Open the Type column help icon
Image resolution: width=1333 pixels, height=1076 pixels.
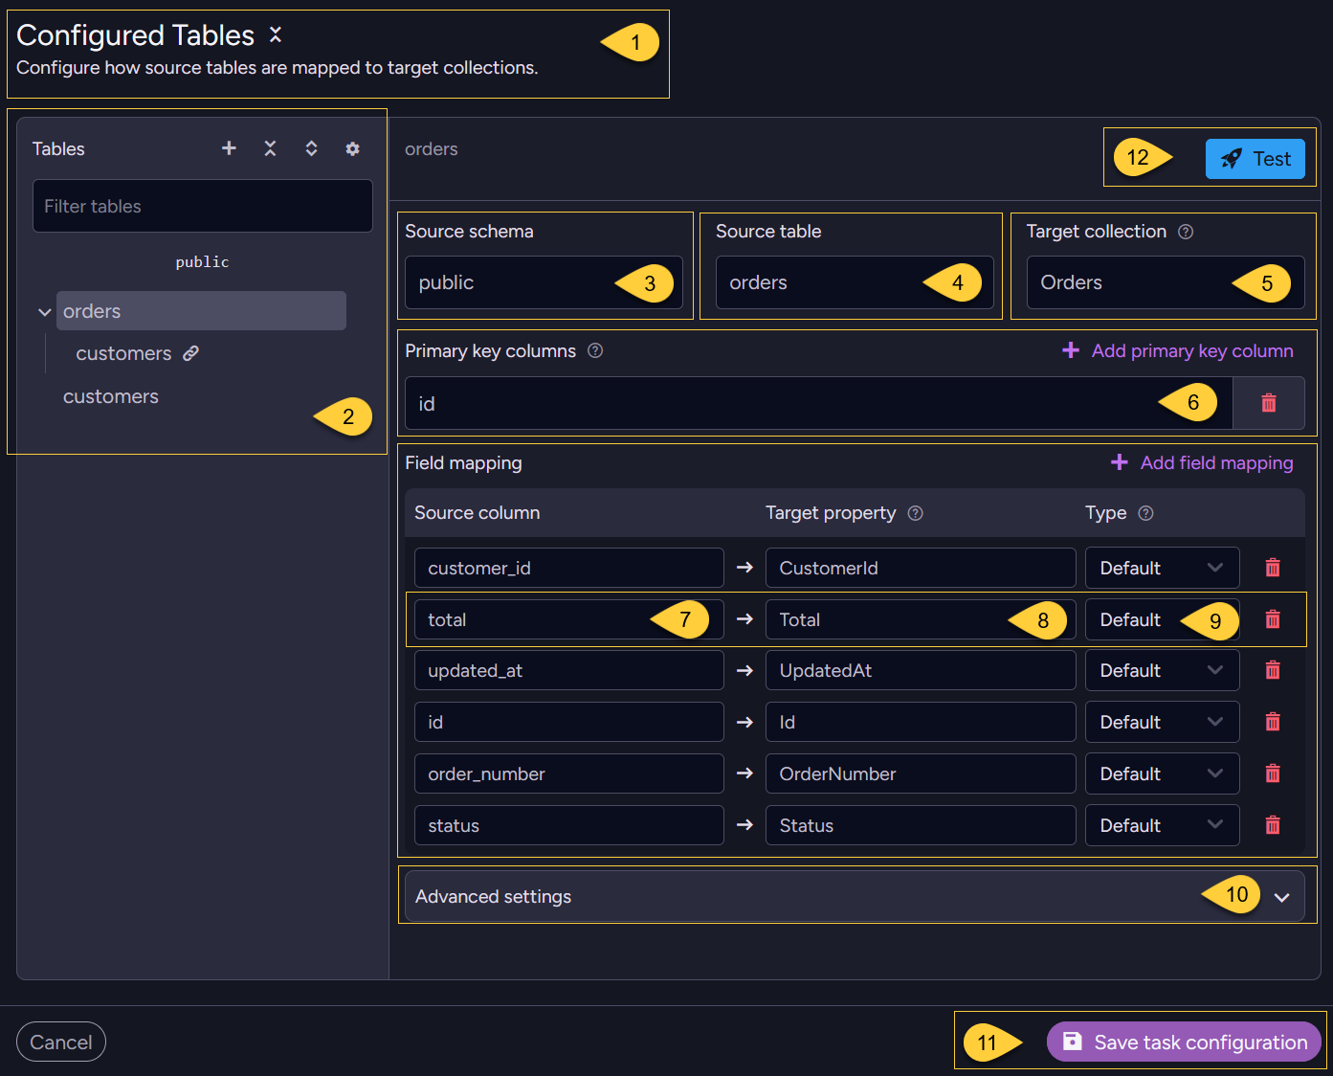point(1145,513)
